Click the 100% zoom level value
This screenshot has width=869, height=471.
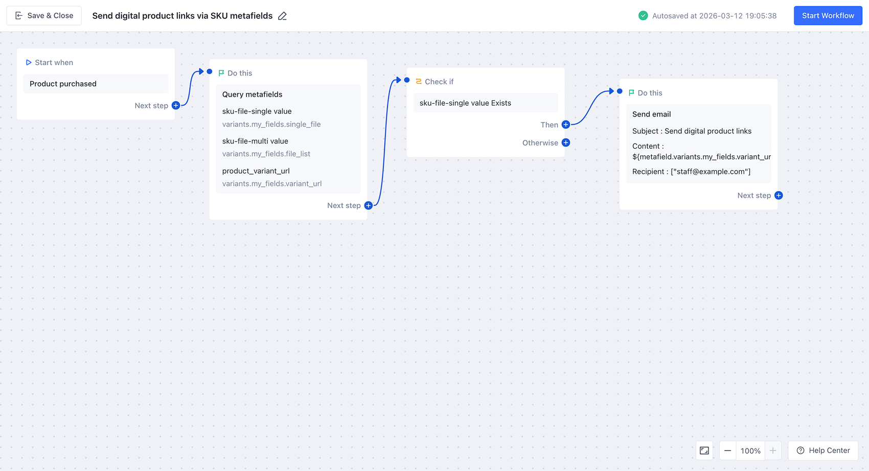tap(750, 451)
